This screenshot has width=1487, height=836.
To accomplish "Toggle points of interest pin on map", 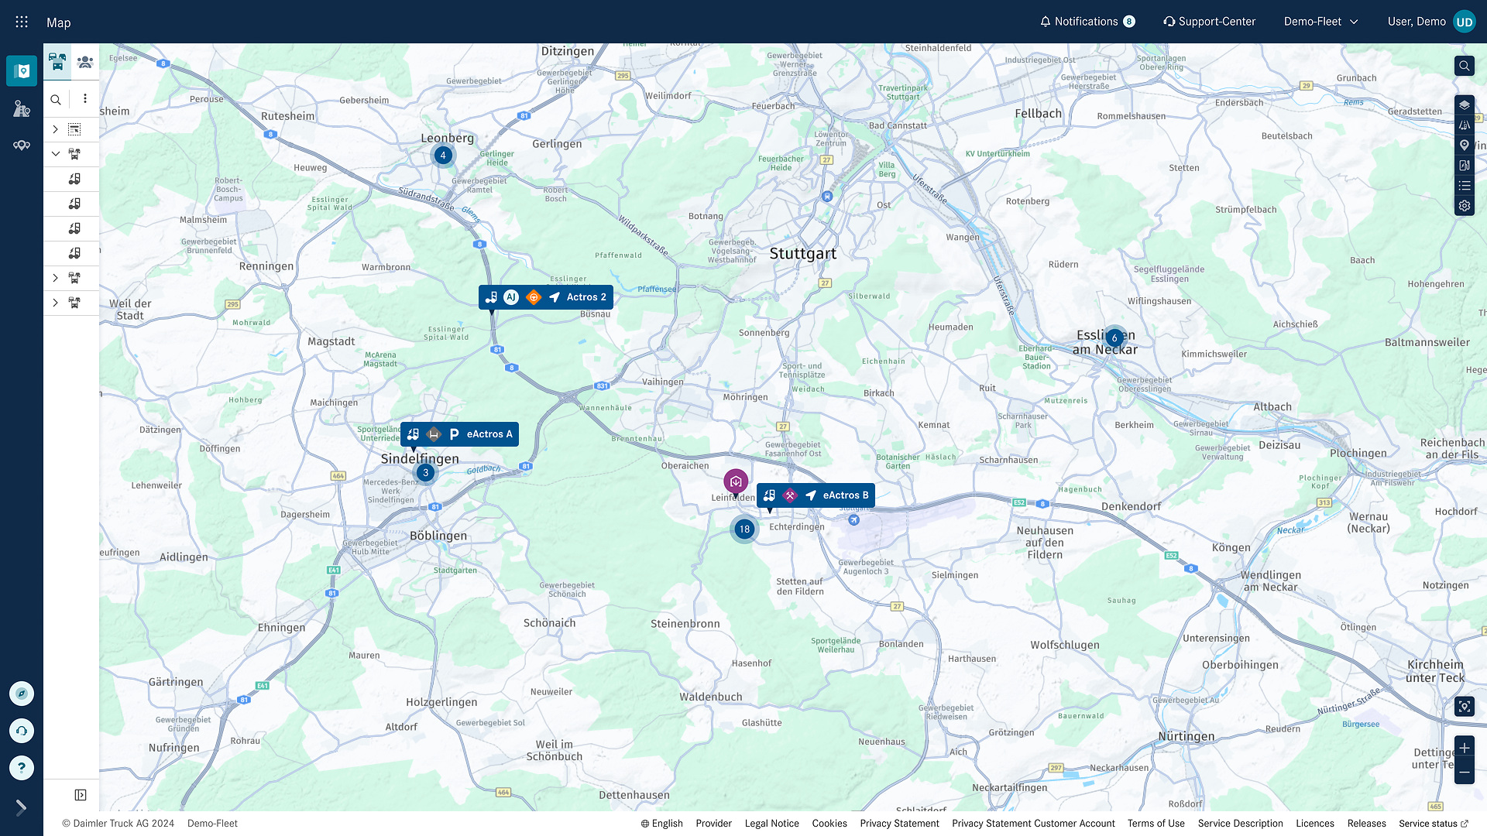I will 1465,145.
